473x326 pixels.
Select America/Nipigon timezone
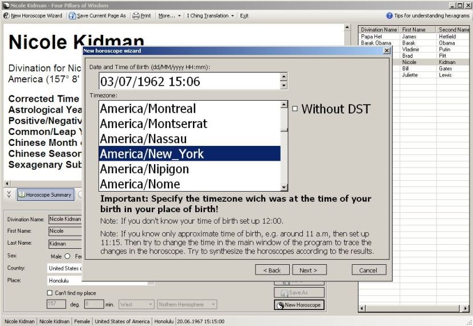pyautogui.click(x=190, y=169)
